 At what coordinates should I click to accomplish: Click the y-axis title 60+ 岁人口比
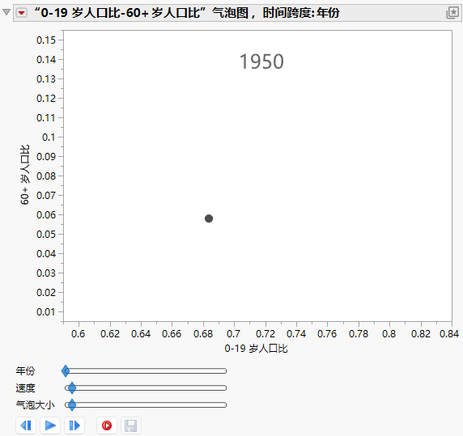pos(25,175)
